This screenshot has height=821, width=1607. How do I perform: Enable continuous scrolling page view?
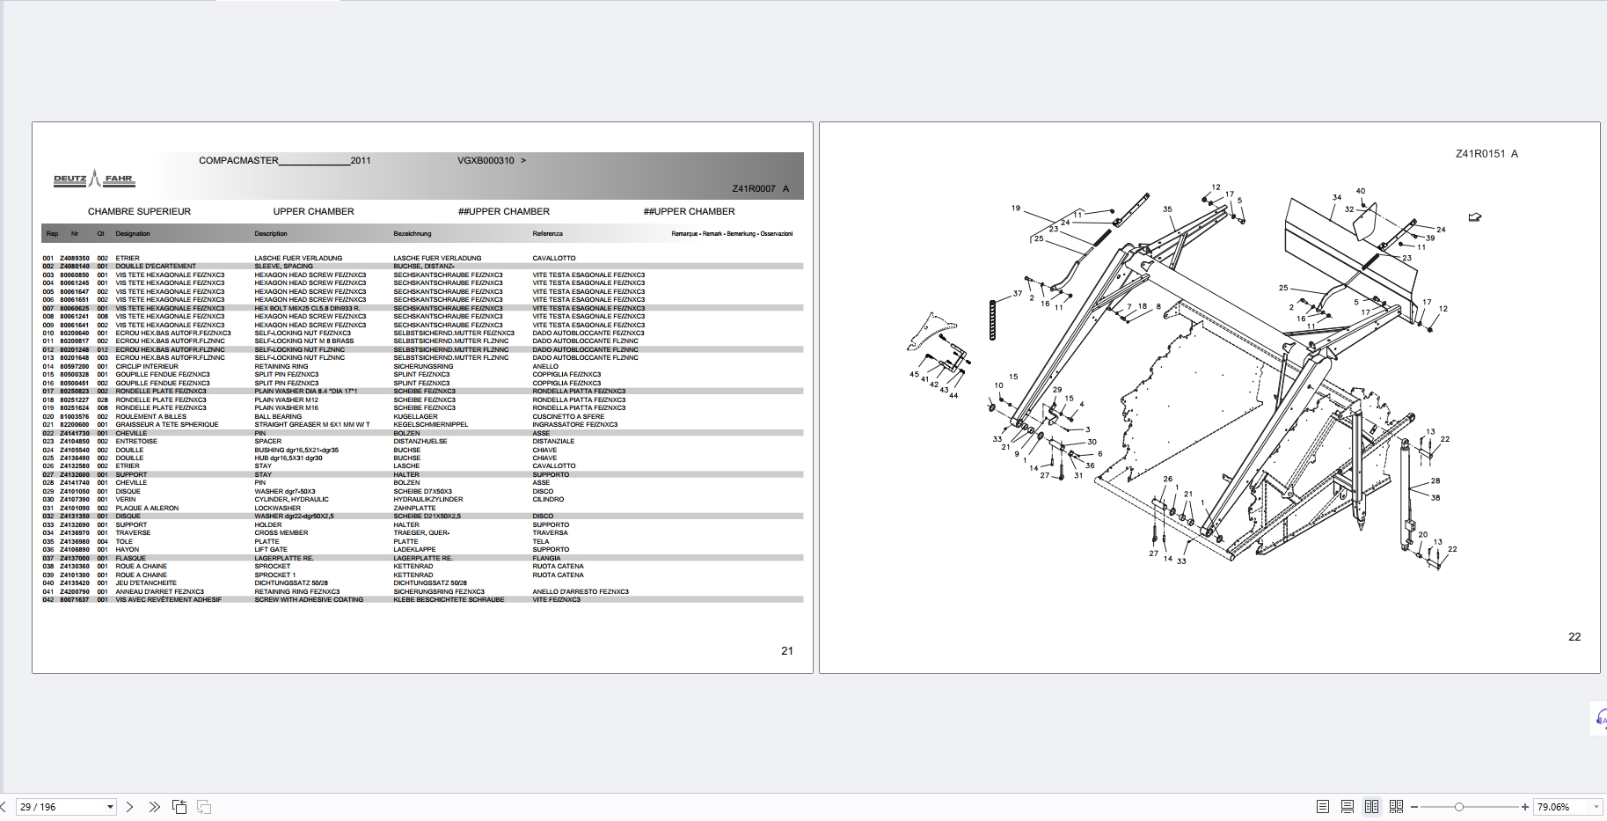tap(1347, 807)
